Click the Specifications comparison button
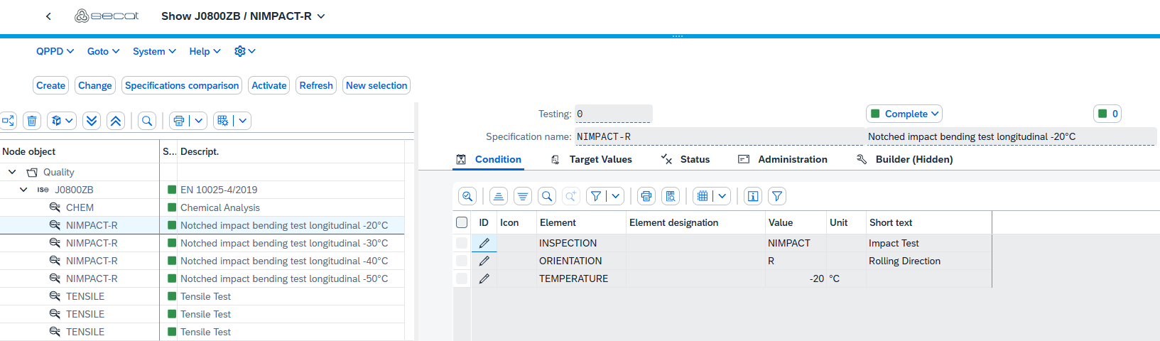Viewport: 1160px width, 341px height. click(182, 85)
